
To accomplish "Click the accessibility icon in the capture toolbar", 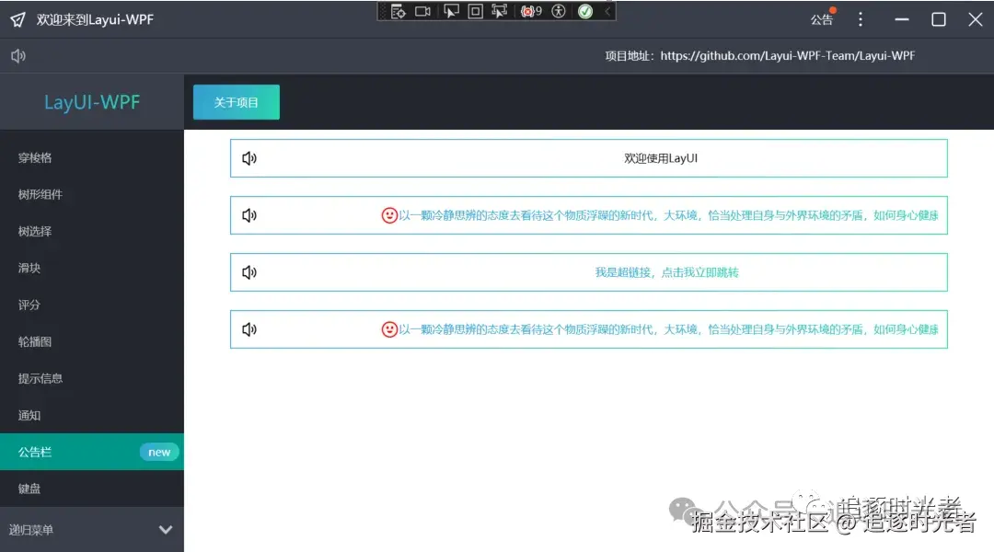I will coord(559,12).
